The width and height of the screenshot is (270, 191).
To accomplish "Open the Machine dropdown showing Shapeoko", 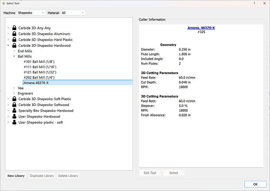I will [31, 13].
